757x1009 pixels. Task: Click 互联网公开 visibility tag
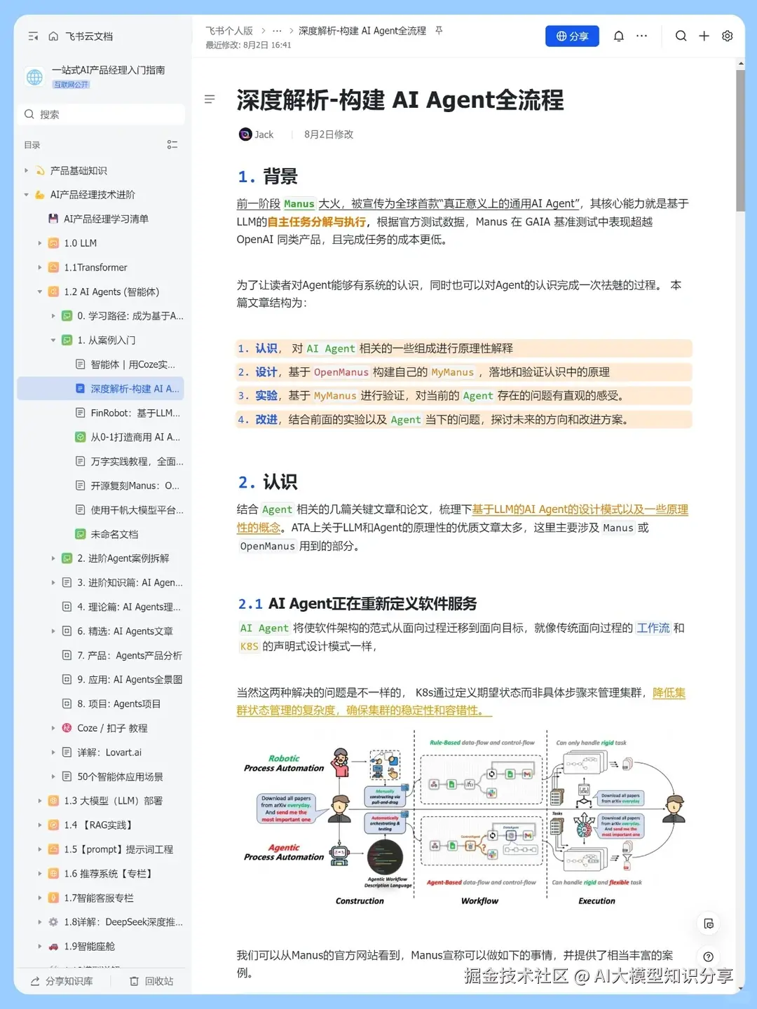tap(71, 85)
